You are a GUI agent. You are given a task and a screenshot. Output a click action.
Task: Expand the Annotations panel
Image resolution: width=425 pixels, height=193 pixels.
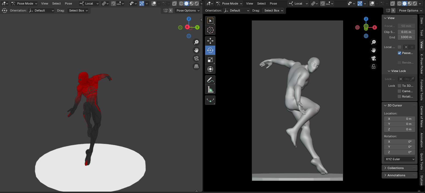(396, 175)
